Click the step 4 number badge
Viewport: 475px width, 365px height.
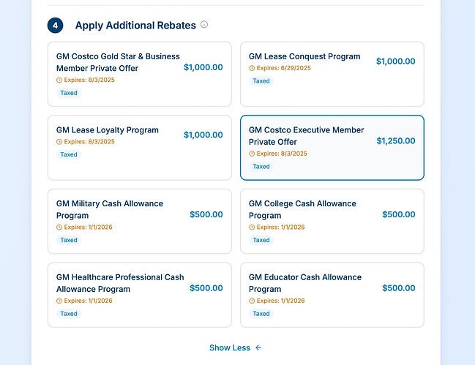point(55,26)
